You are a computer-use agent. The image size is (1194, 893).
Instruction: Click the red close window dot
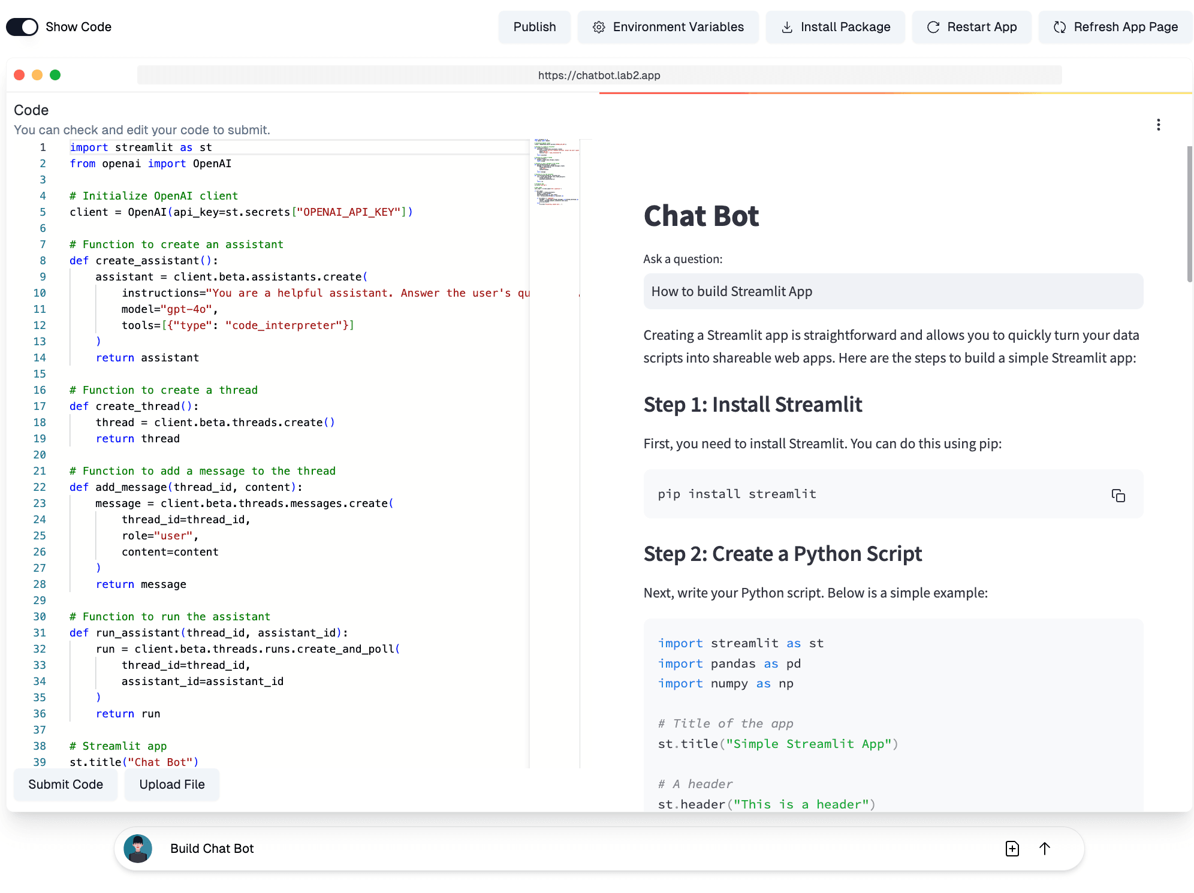click(x=19, y=75)
